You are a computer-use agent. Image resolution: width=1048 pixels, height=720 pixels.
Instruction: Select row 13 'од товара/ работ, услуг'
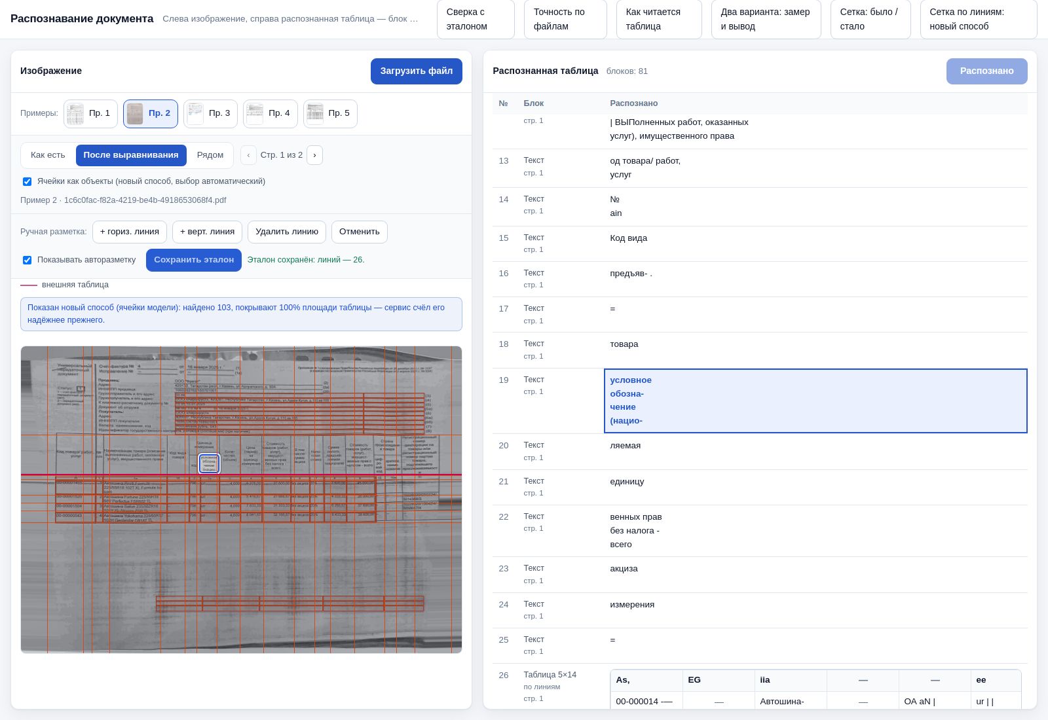[760, 168]
